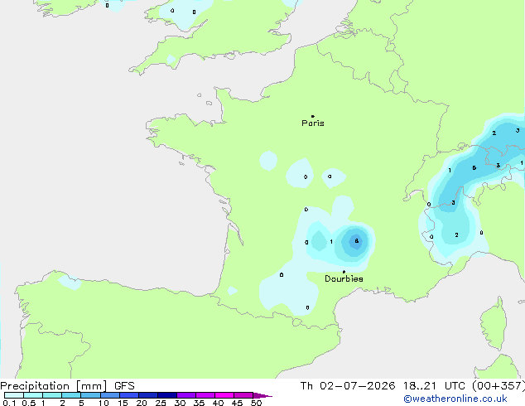Click the 20 legend scale label
The width and height of the screenshot is (525, 406).
142,403
